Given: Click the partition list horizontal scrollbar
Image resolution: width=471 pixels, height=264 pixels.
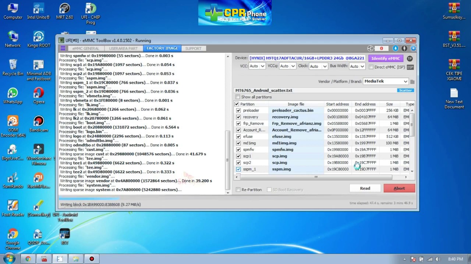Looking at the screenshot, I should click(316, 177).
